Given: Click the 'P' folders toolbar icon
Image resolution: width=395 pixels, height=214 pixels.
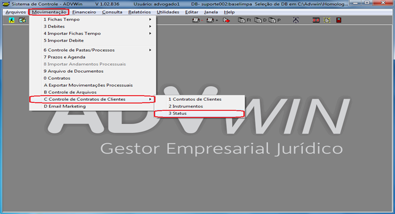Looking at the screenshot, I should click(x=275, y=20).
